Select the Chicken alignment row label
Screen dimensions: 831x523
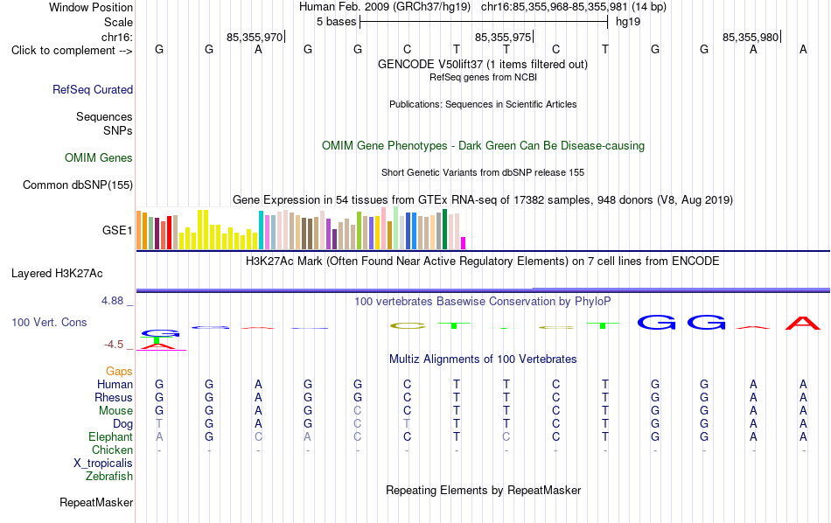tap(112, 450)
